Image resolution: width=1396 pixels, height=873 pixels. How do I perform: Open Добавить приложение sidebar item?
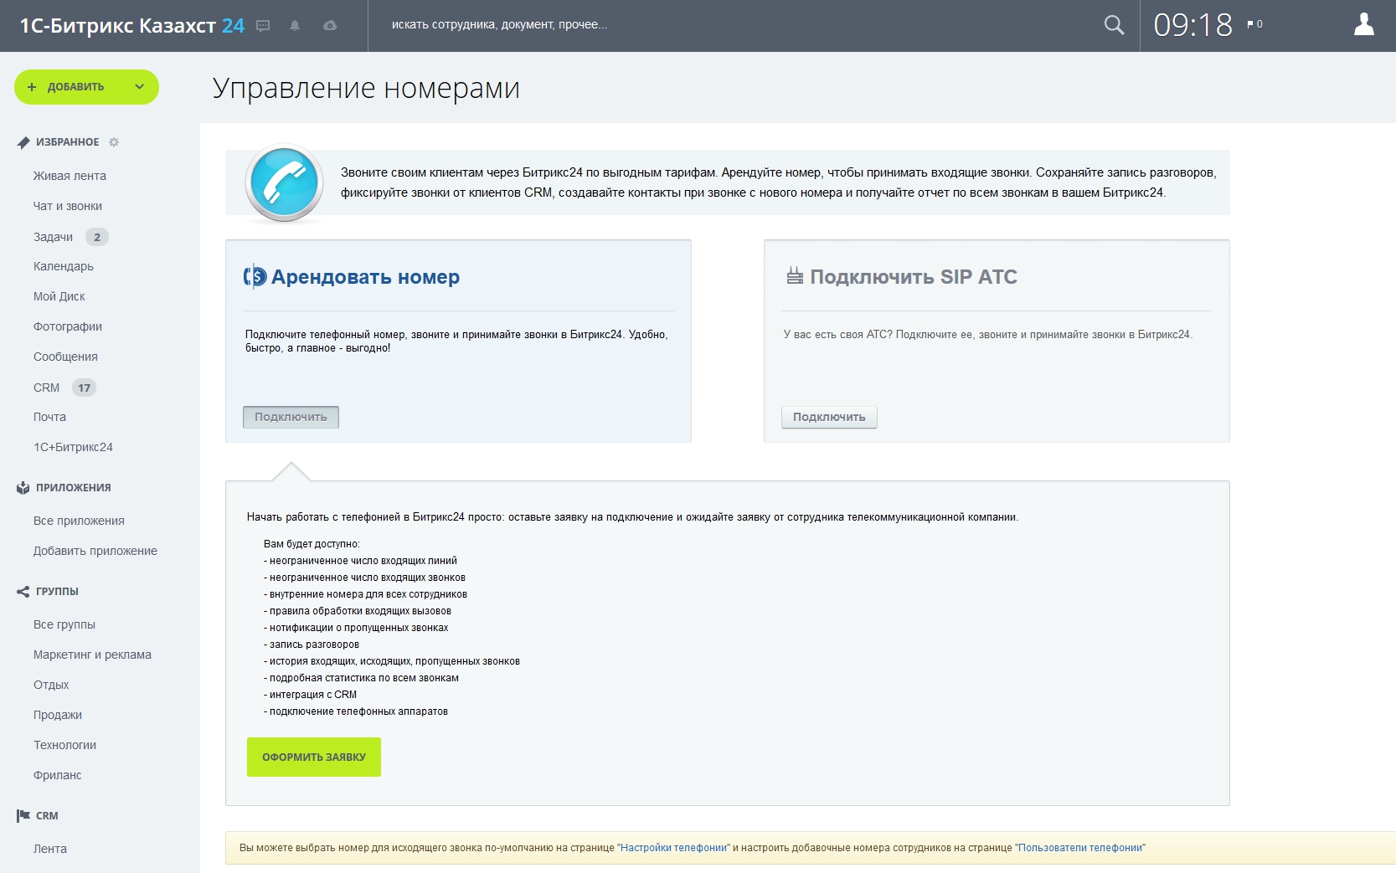(95, 551)
